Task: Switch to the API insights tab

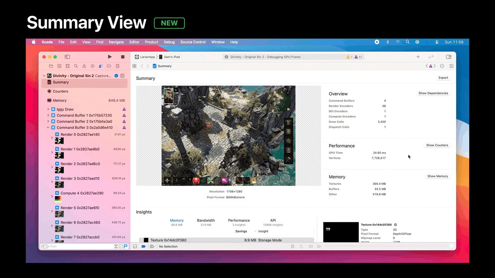Action: (x=273, y=222)
